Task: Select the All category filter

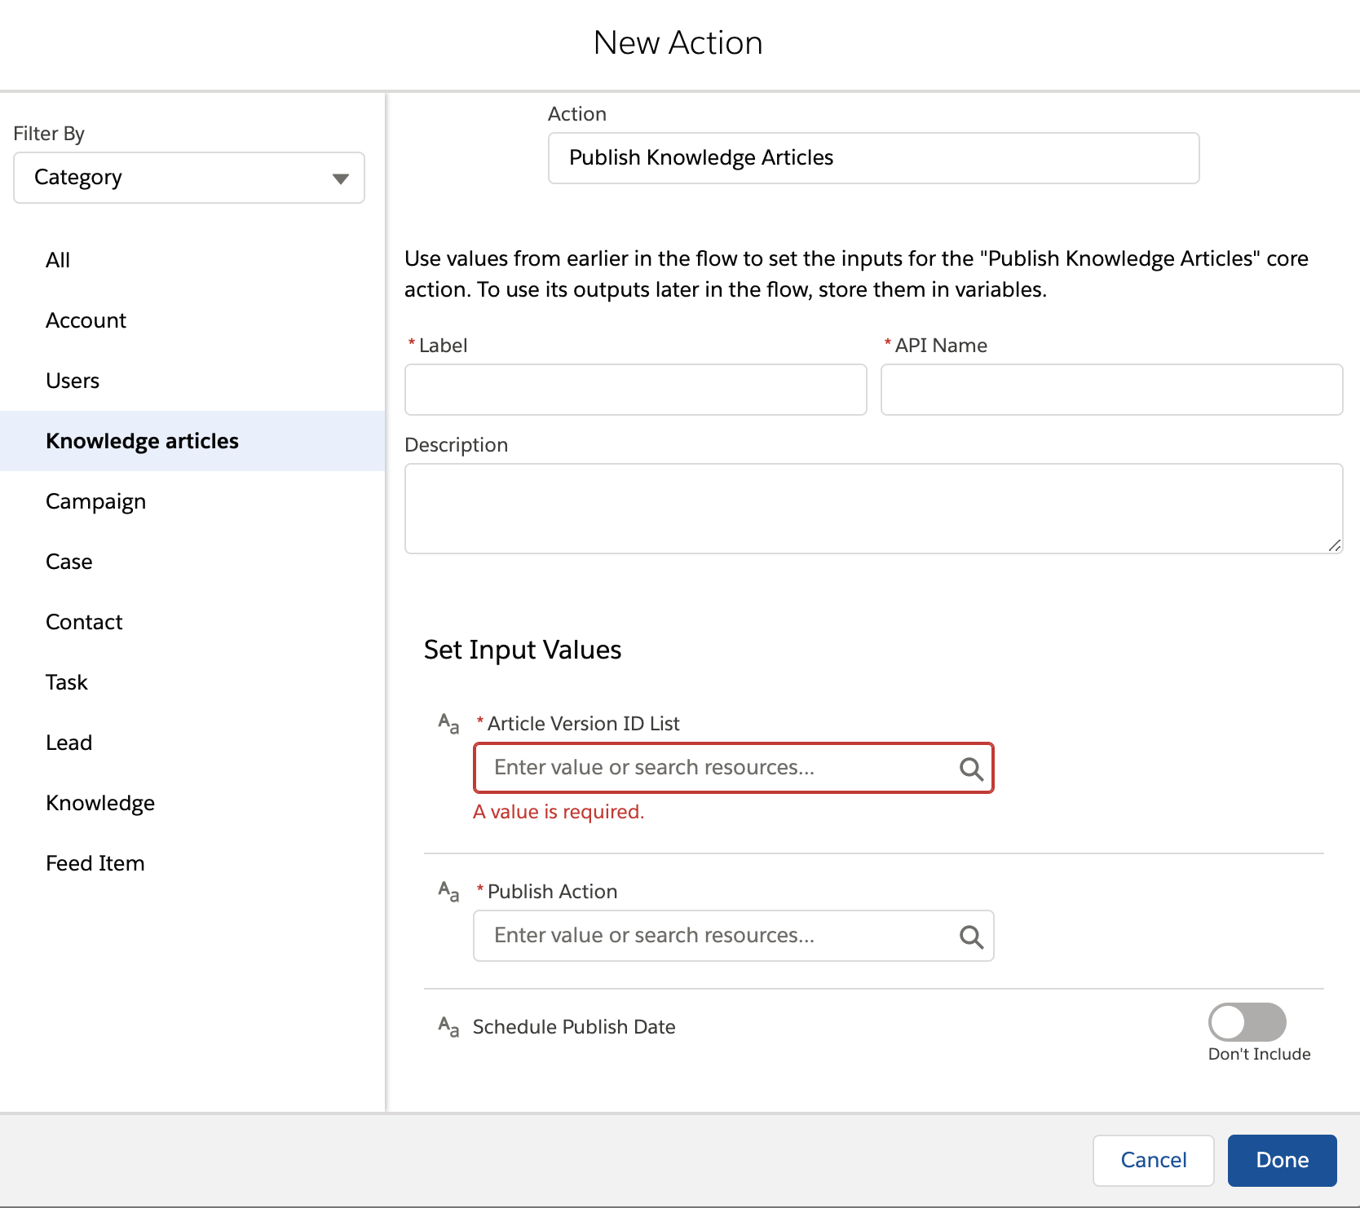Action: pos(57,259)
